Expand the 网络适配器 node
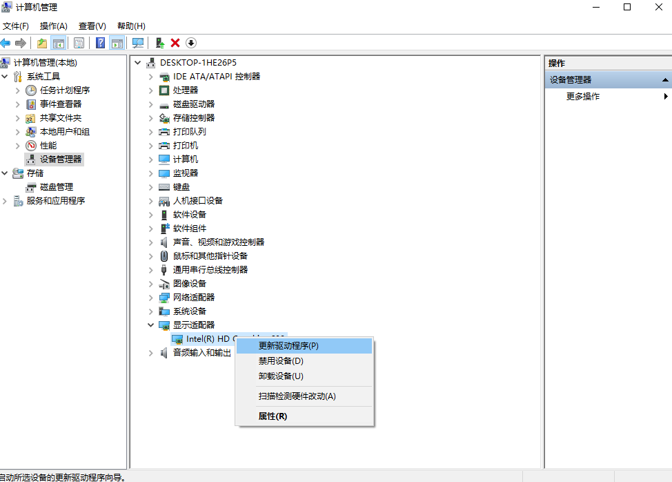 [151, 298]
